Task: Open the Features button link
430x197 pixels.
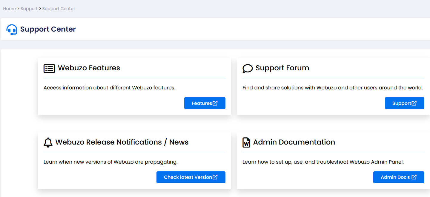Action: (x=205, y=103)
